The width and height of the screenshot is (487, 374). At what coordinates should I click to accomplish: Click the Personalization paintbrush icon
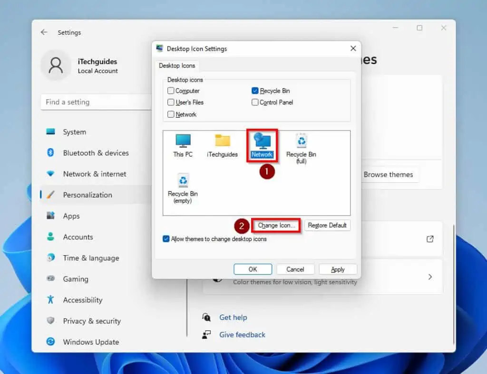click(x=50, y=195)
